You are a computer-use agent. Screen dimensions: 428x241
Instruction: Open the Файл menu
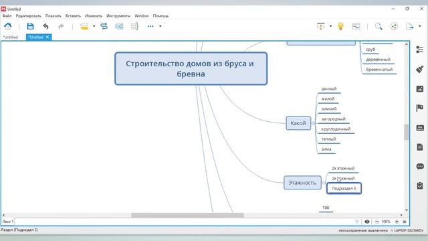[7, 16]
